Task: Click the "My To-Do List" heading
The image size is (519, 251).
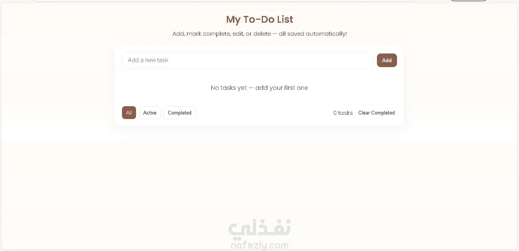Action: [259, 19]
